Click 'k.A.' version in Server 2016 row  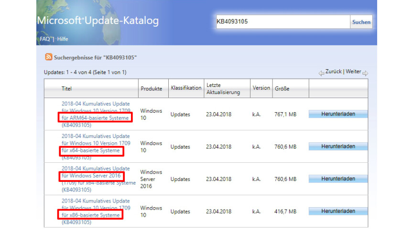[256, 179]
